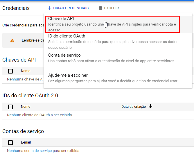This screenshot has width=194, height=163.
Task: Click the Nome header in the Chaves de API table
Action: coord(26,71)
